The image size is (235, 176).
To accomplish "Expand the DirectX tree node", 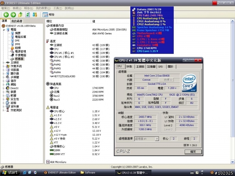I will click(x=4, y=88).
